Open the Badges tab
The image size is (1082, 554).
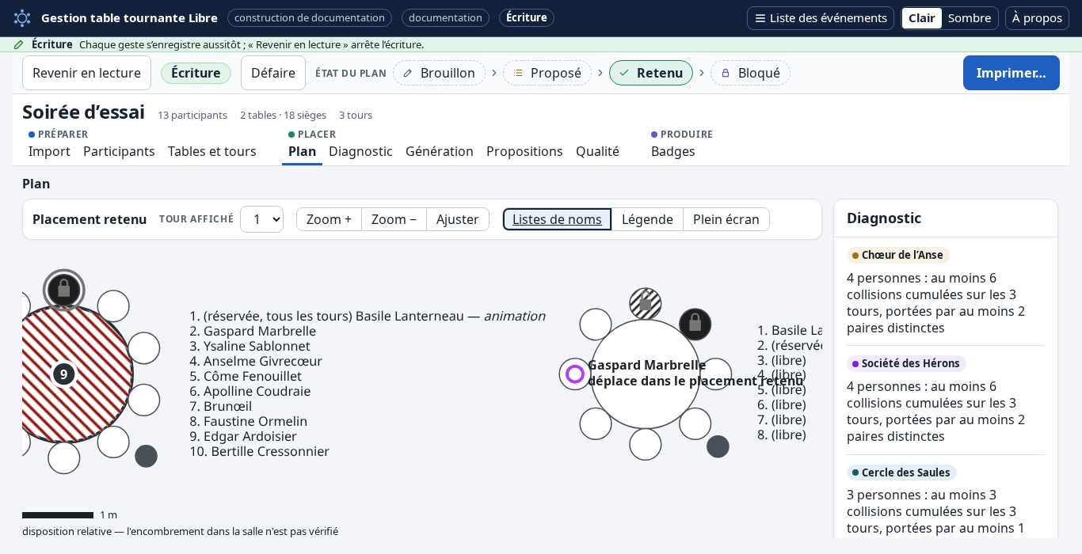[x=673, y=151]
